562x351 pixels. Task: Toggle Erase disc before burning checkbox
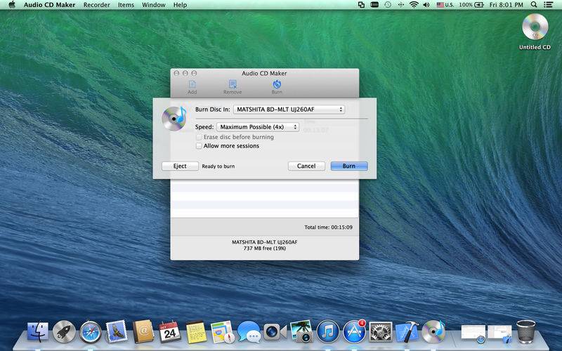pos(199,137)
